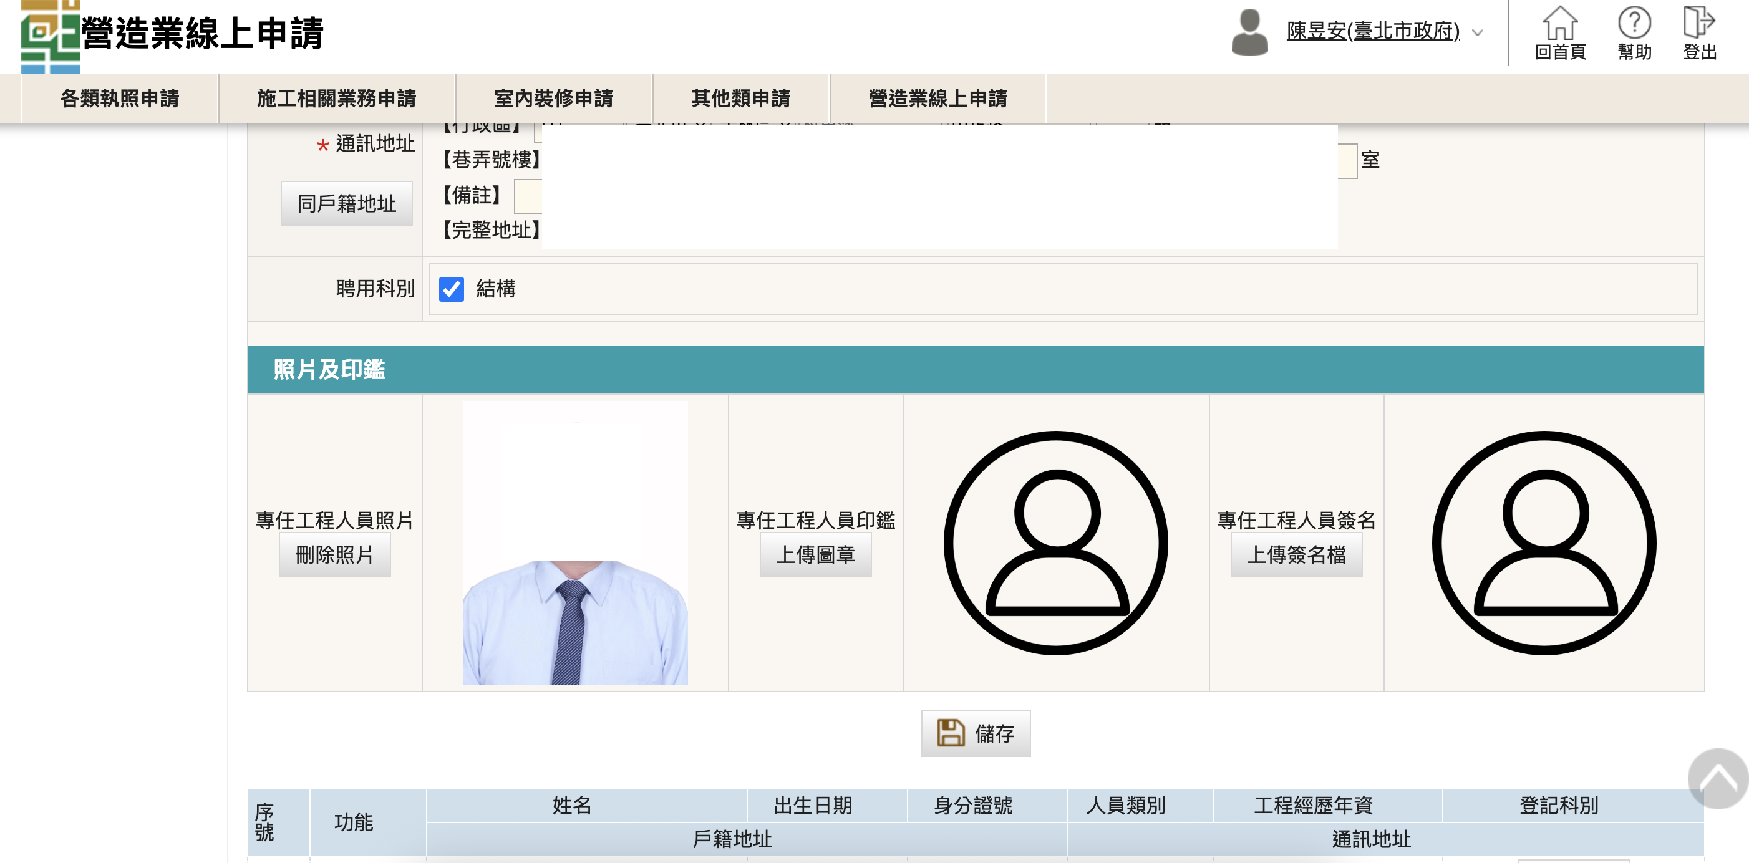Click the 上傳圖章 upload button
The image size is (1749, 863).
815,555
